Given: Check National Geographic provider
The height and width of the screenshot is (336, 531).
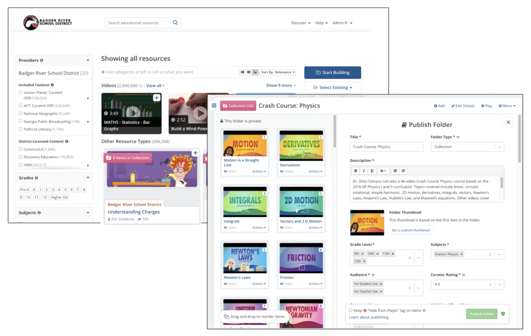Looking at the screenshot, I should point(20,114).
